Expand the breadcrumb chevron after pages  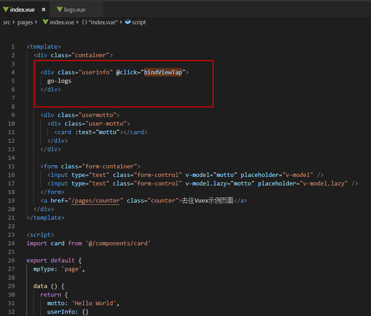tap(36, 22)
